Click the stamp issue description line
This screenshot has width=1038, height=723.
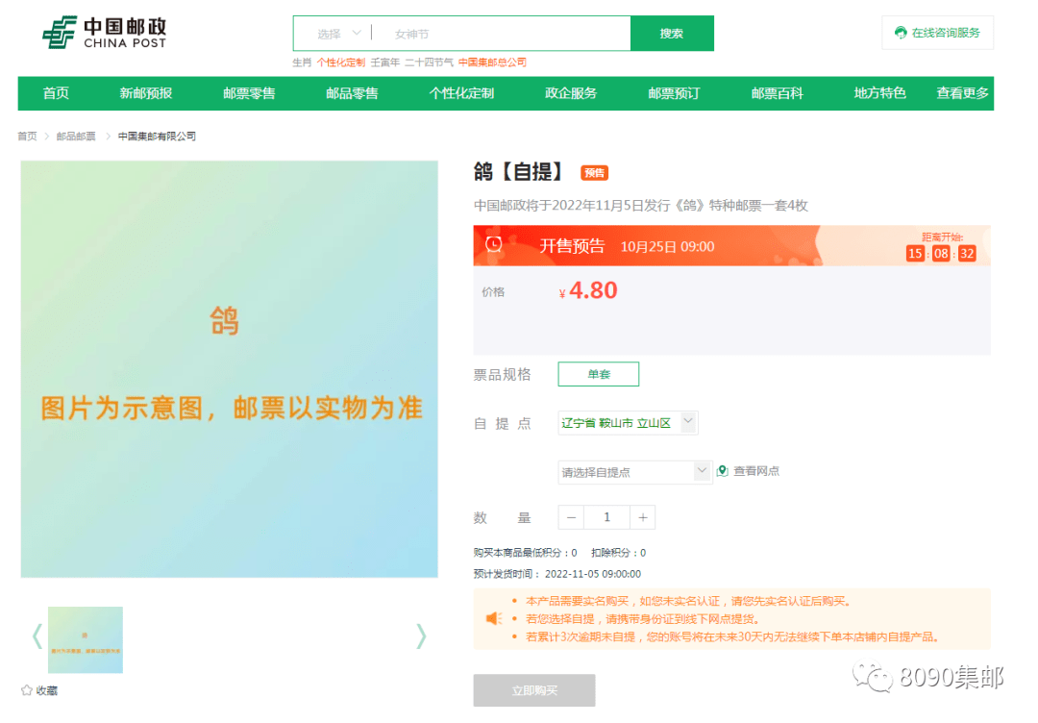(x=641, y=205)
